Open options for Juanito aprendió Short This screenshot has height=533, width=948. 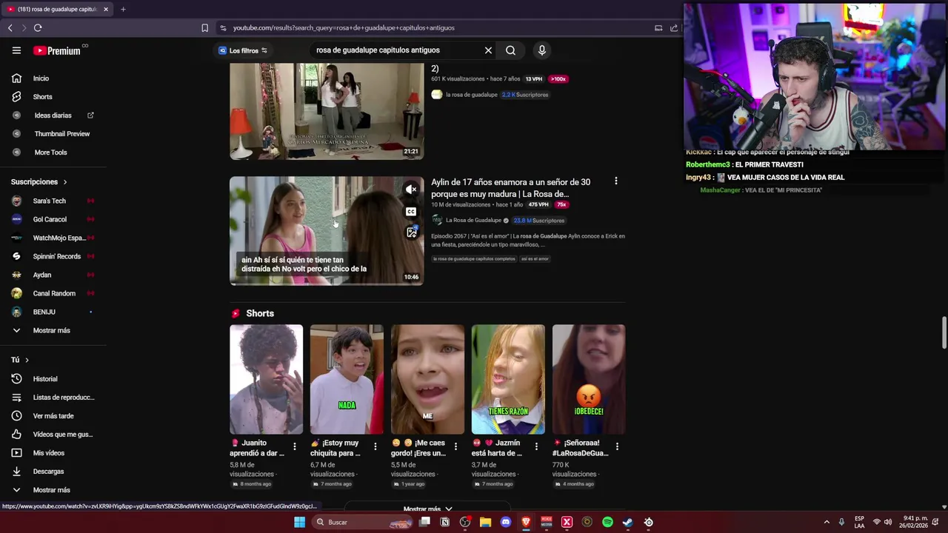[x=295, y=446]
